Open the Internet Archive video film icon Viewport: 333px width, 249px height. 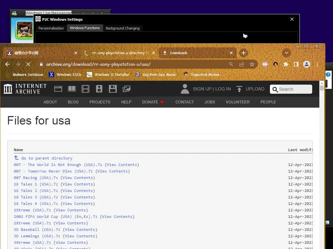click(86, 89)
